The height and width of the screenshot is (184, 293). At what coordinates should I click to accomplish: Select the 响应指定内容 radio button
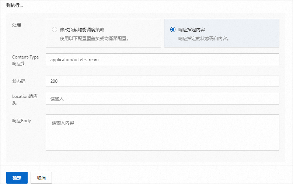[x=173, y=29]
